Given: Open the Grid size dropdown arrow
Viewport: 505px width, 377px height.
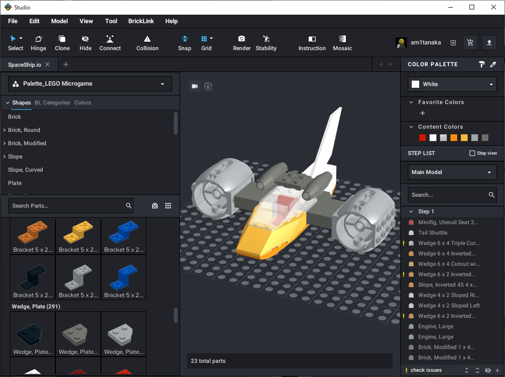Looking at the screenshot, I should [x=211, y=38].
